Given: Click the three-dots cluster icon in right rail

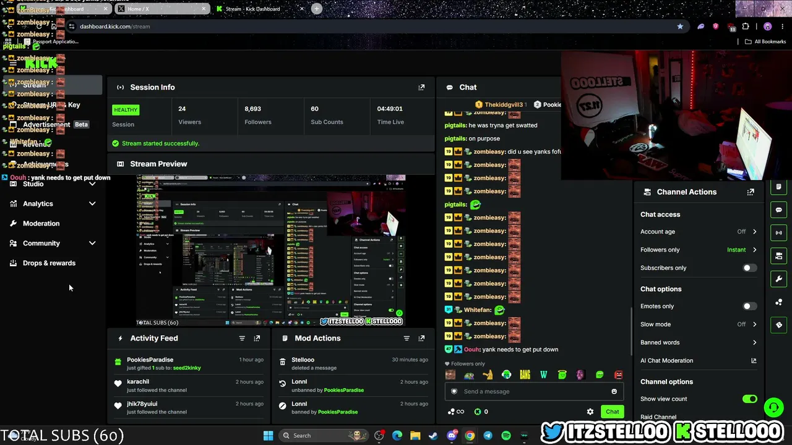Looking at the screenshot, I should [778, 302].
